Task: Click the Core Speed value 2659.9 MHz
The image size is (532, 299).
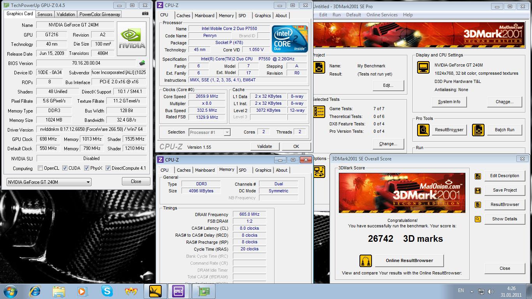Action: [x=207, y=96]
